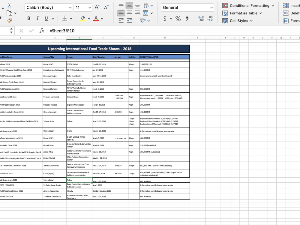Increase decimal places
The width and height of the screenshot is (300, 225).
201,18
